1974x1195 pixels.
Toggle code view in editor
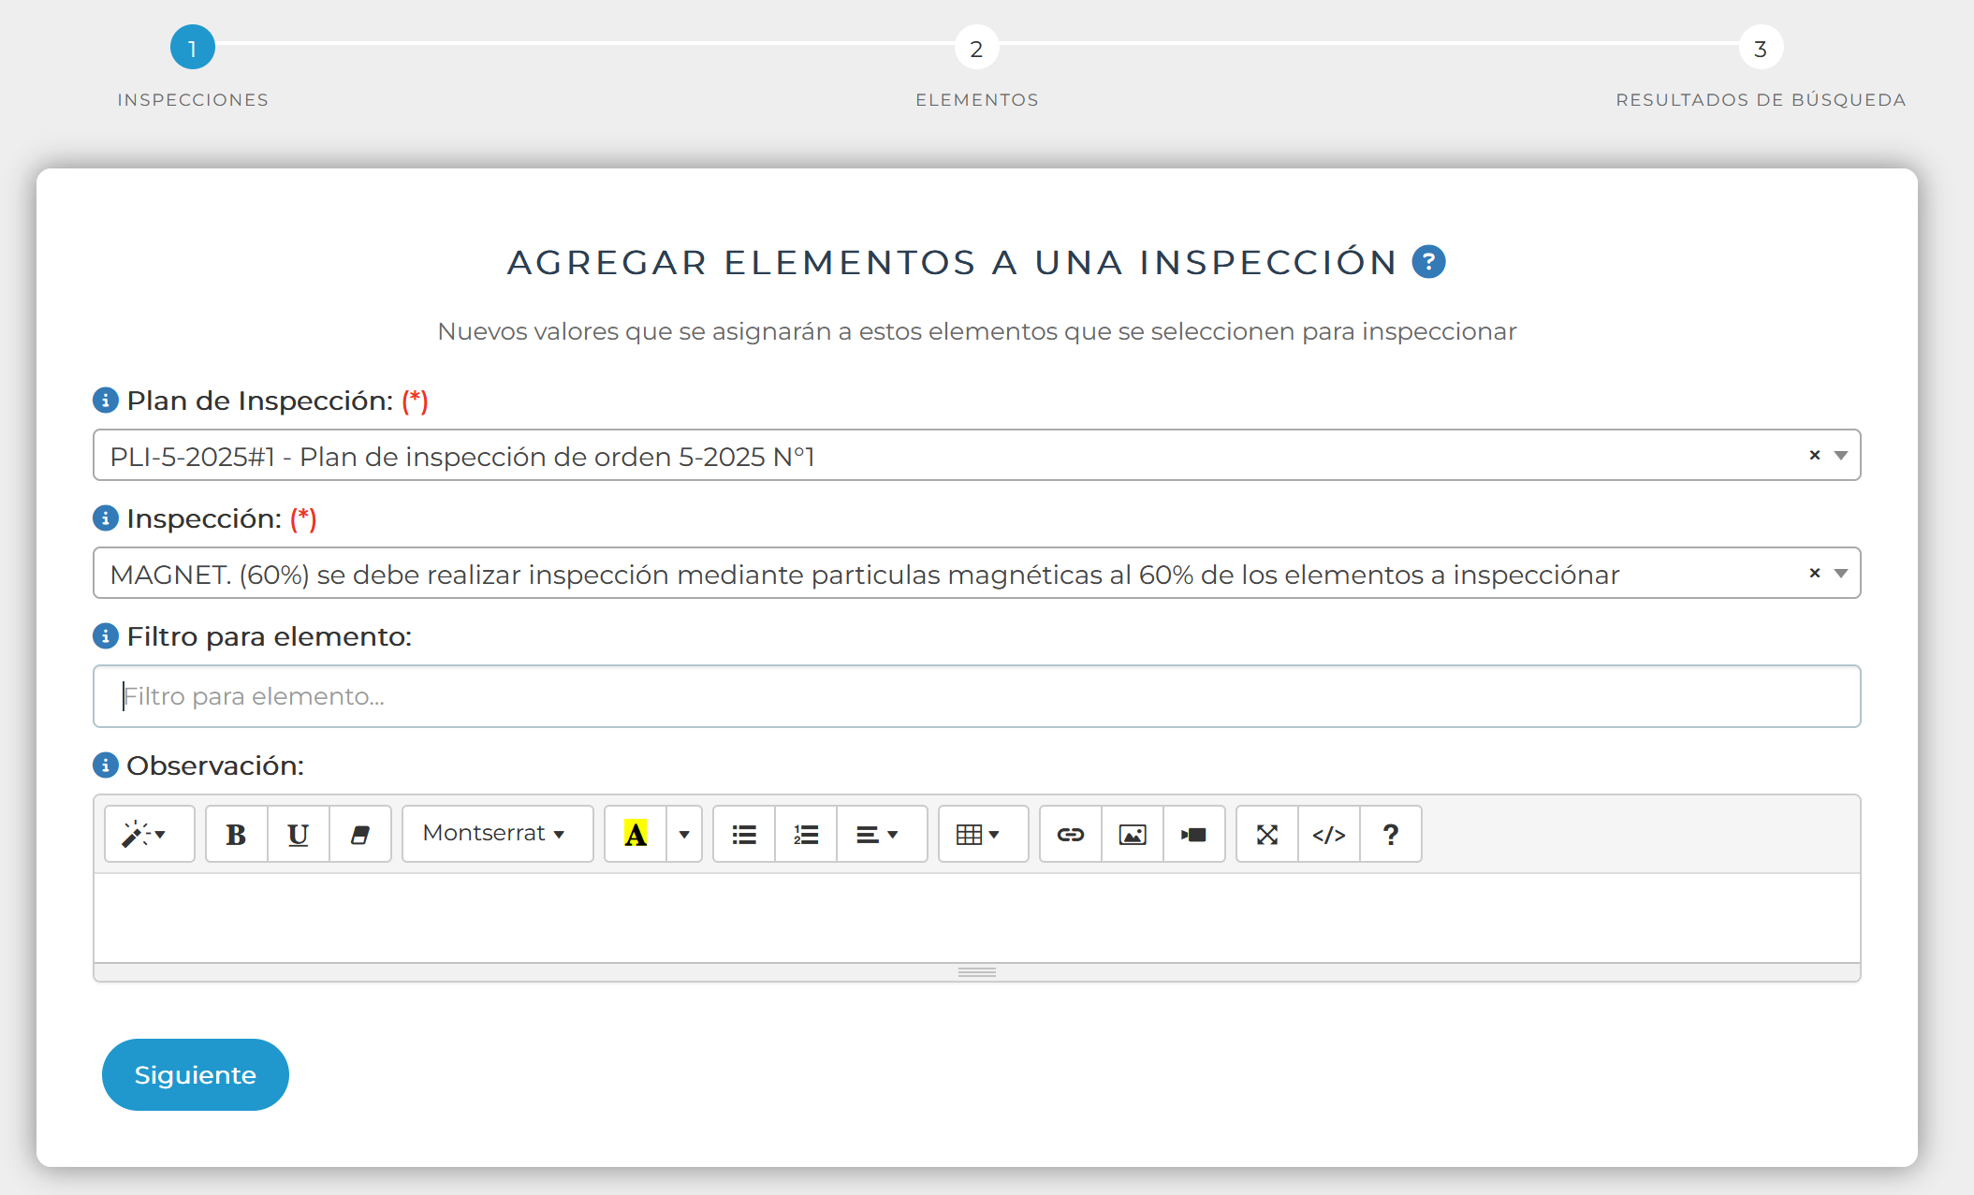[x=1328, y=834]
